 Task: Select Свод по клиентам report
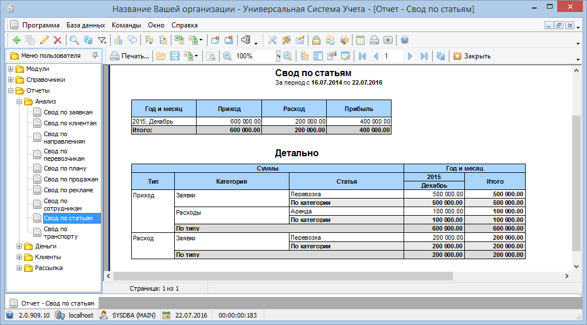coord(69,124)
